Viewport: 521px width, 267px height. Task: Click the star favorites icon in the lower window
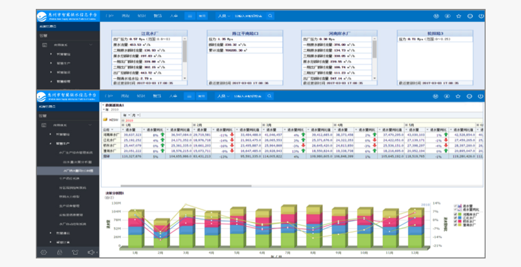(458, 96)
